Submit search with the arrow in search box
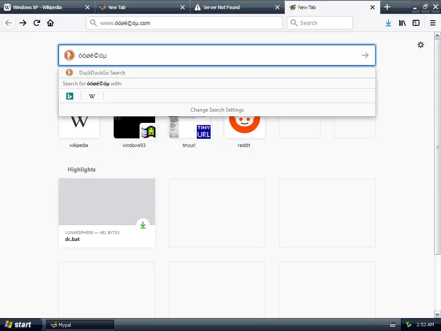 (x=365, y=55)
